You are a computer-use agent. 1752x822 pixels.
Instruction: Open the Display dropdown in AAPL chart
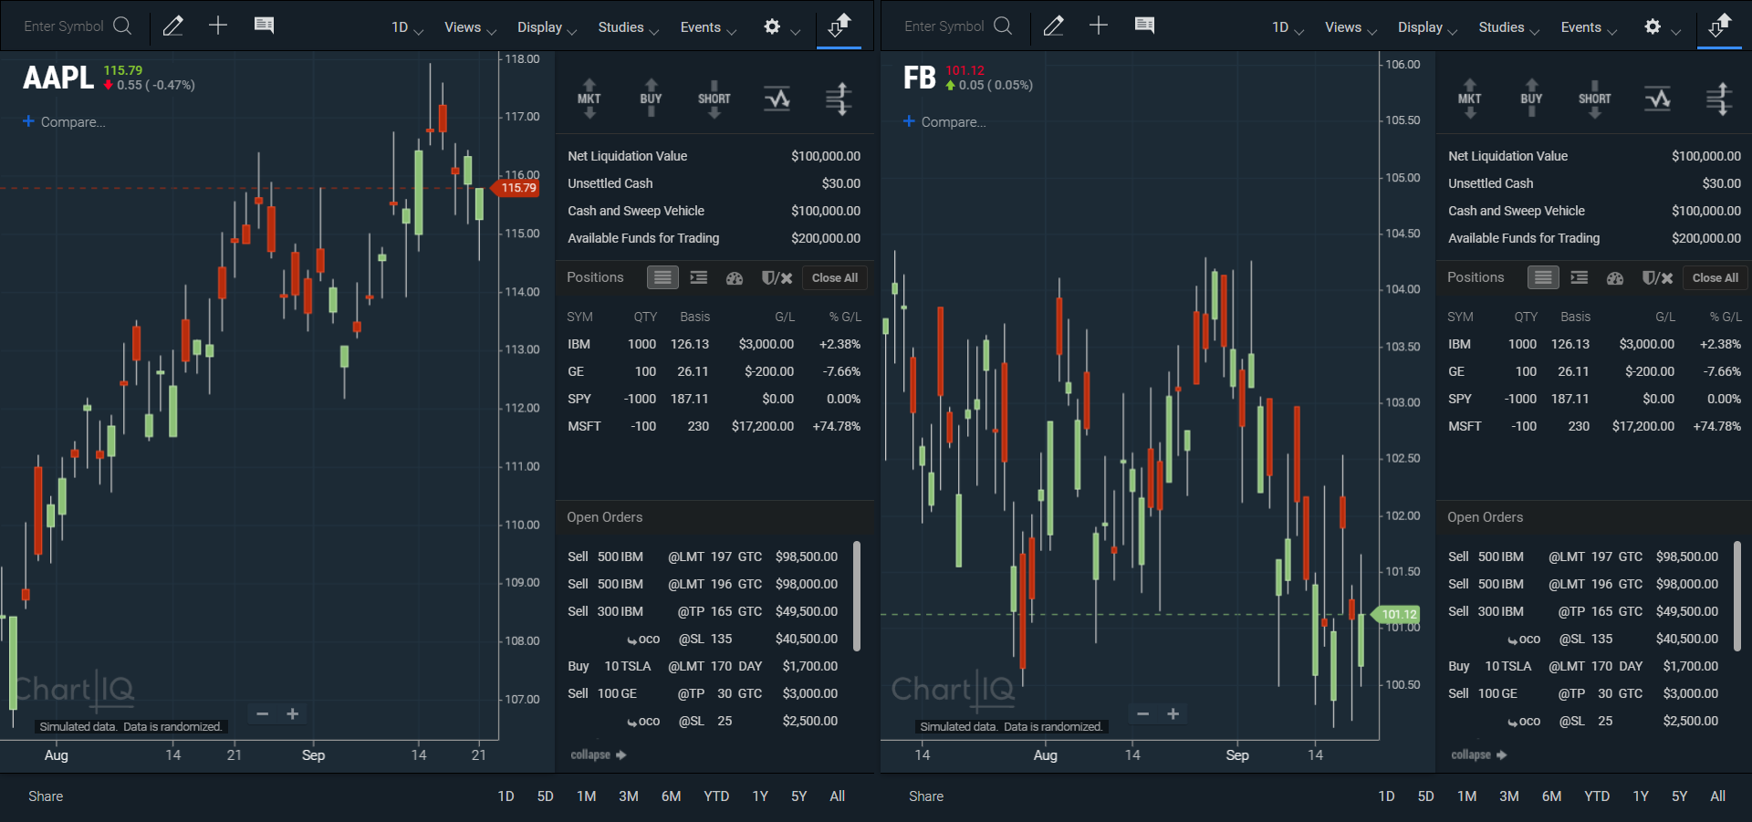(x=547, y=27)
